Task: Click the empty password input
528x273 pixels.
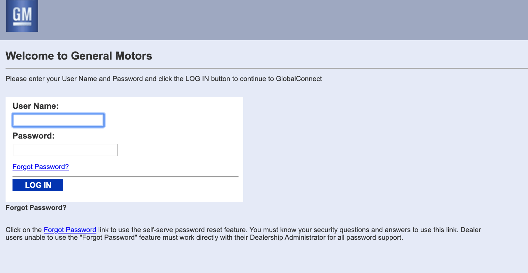Action: click(x=65, y=150)
